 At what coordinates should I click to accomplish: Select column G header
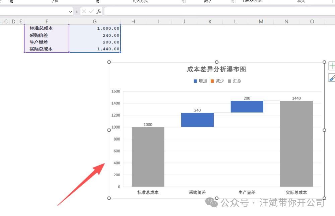click(95, 21)
